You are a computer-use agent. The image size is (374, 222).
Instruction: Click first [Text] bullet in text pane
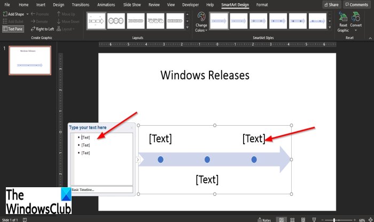(x=85, y=137)
